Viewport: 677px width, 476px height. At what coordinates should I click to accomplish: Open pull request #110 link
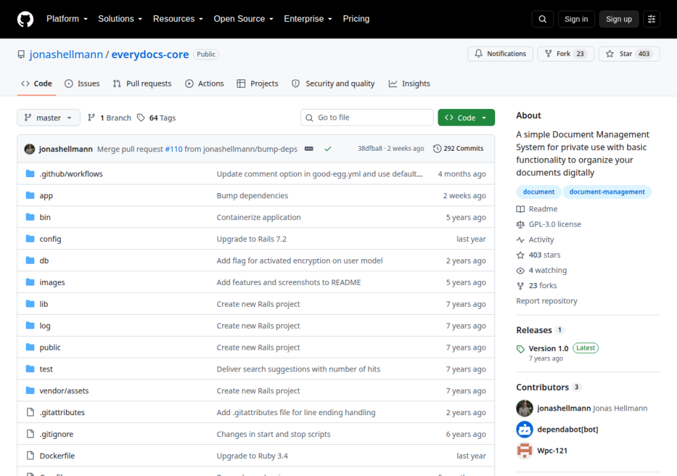click(174, 149)
